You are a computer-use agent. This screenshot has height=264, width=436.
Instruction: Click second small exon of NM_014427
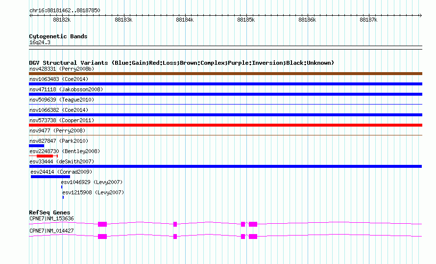click(x=175, y=237)
